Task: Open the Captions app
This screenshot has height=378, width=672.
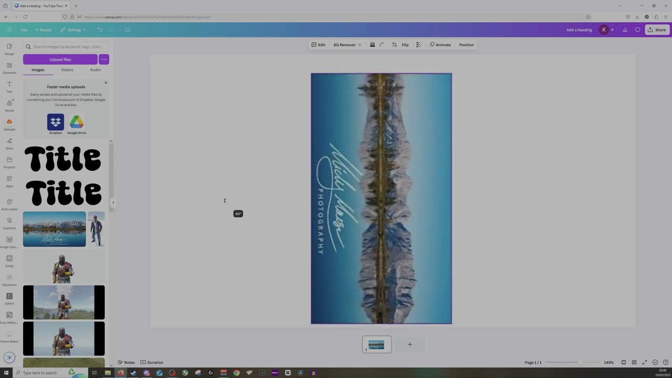Action: pyautogui.click(x=9, y=224)
